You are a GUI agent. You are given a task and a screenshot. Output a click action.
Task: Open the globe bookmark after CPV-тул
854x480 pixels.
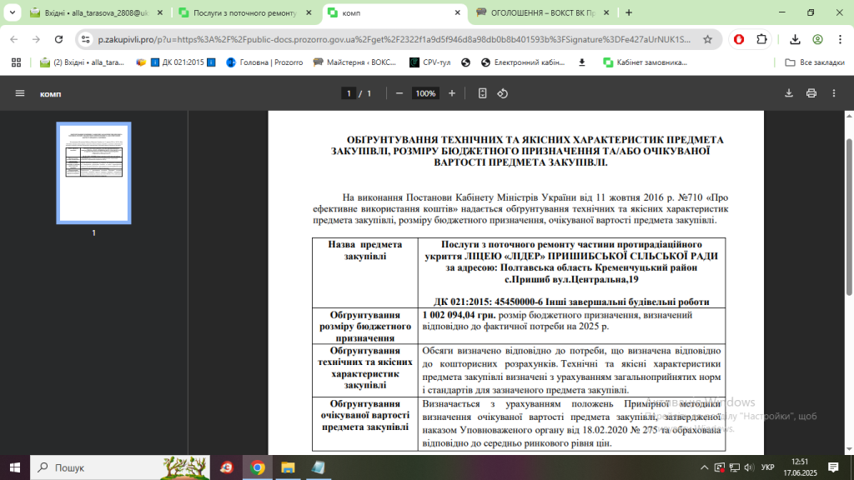coord(465,62)
